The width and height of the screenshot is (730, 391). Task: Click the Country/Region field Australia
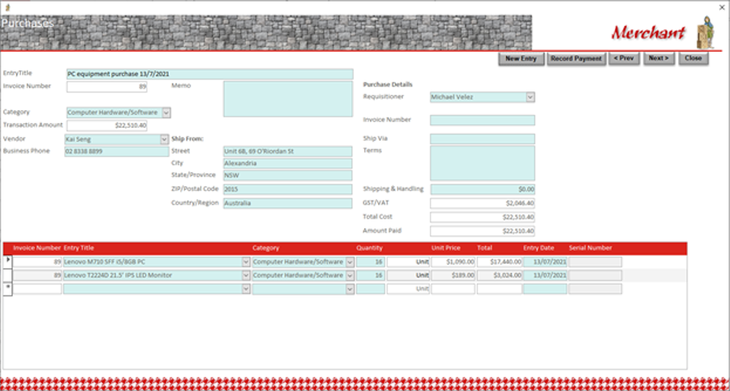288,203
